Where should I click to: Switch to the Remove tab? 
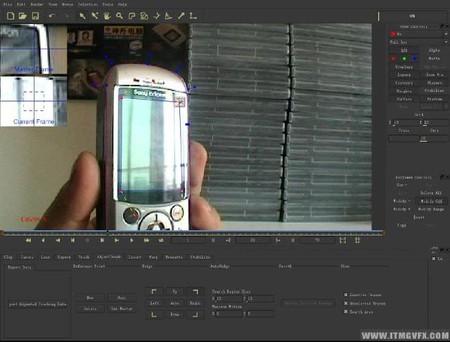point(174,257)
